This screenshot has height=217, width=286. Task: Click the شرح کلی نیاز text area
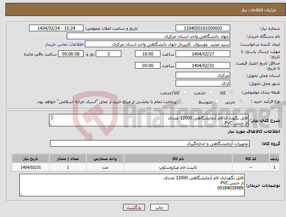coord(149,120)
